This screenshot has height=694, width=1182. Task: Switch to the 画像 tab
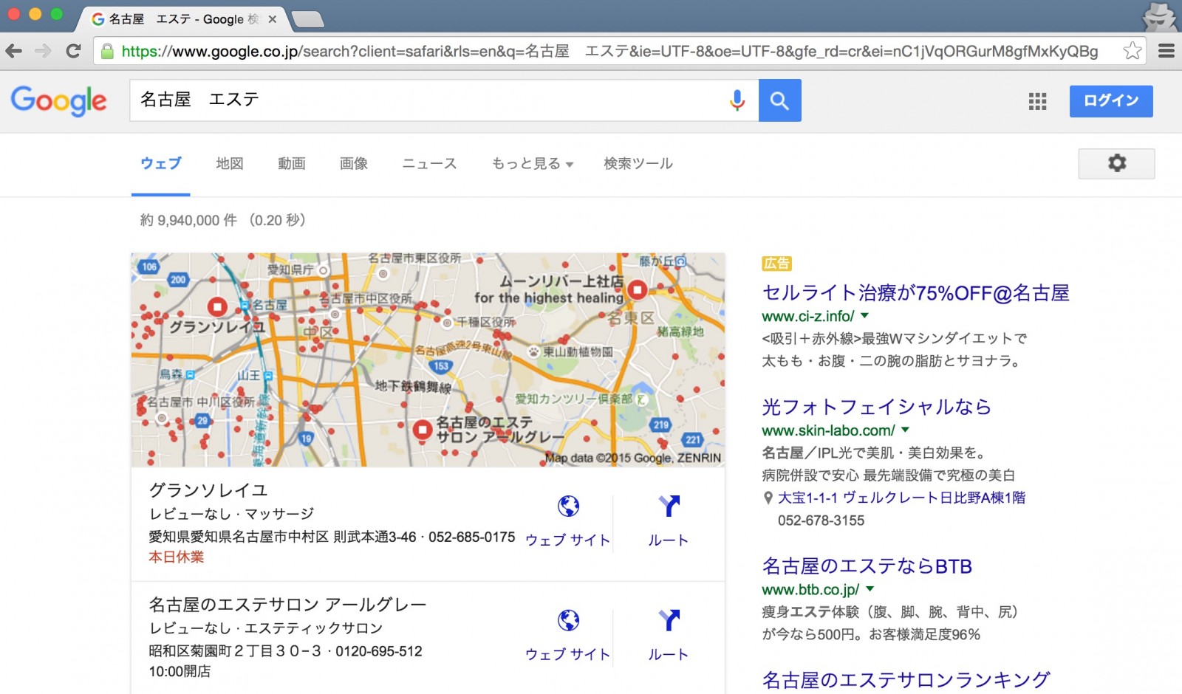354,164
